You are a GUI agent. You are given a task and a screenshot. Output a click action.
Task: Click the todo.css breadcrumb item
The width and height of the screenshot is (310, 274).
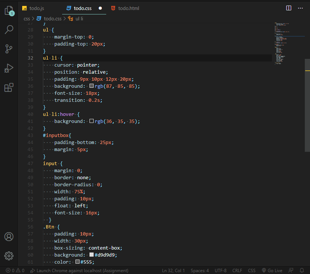click(49, 19)
